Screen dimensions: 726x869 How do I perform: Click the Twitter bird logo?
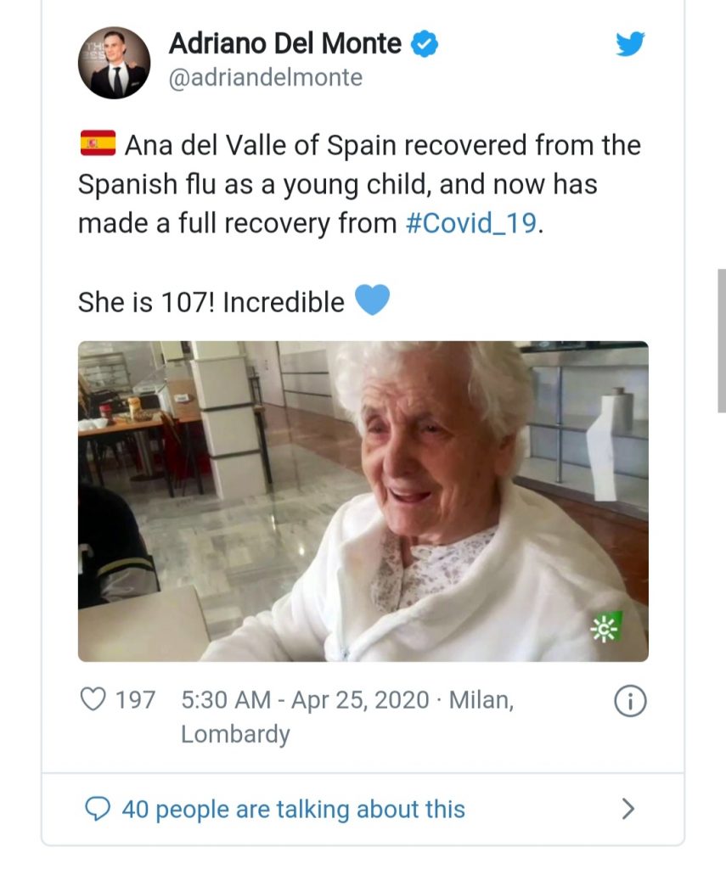click(630, 44)
